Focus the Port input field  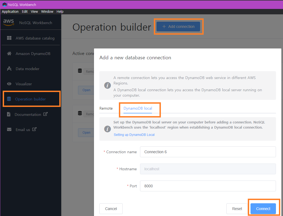click(x=208, y=186)
